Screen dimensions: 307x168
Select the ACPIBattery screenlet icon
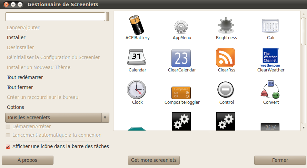click(x=137, y=25)
